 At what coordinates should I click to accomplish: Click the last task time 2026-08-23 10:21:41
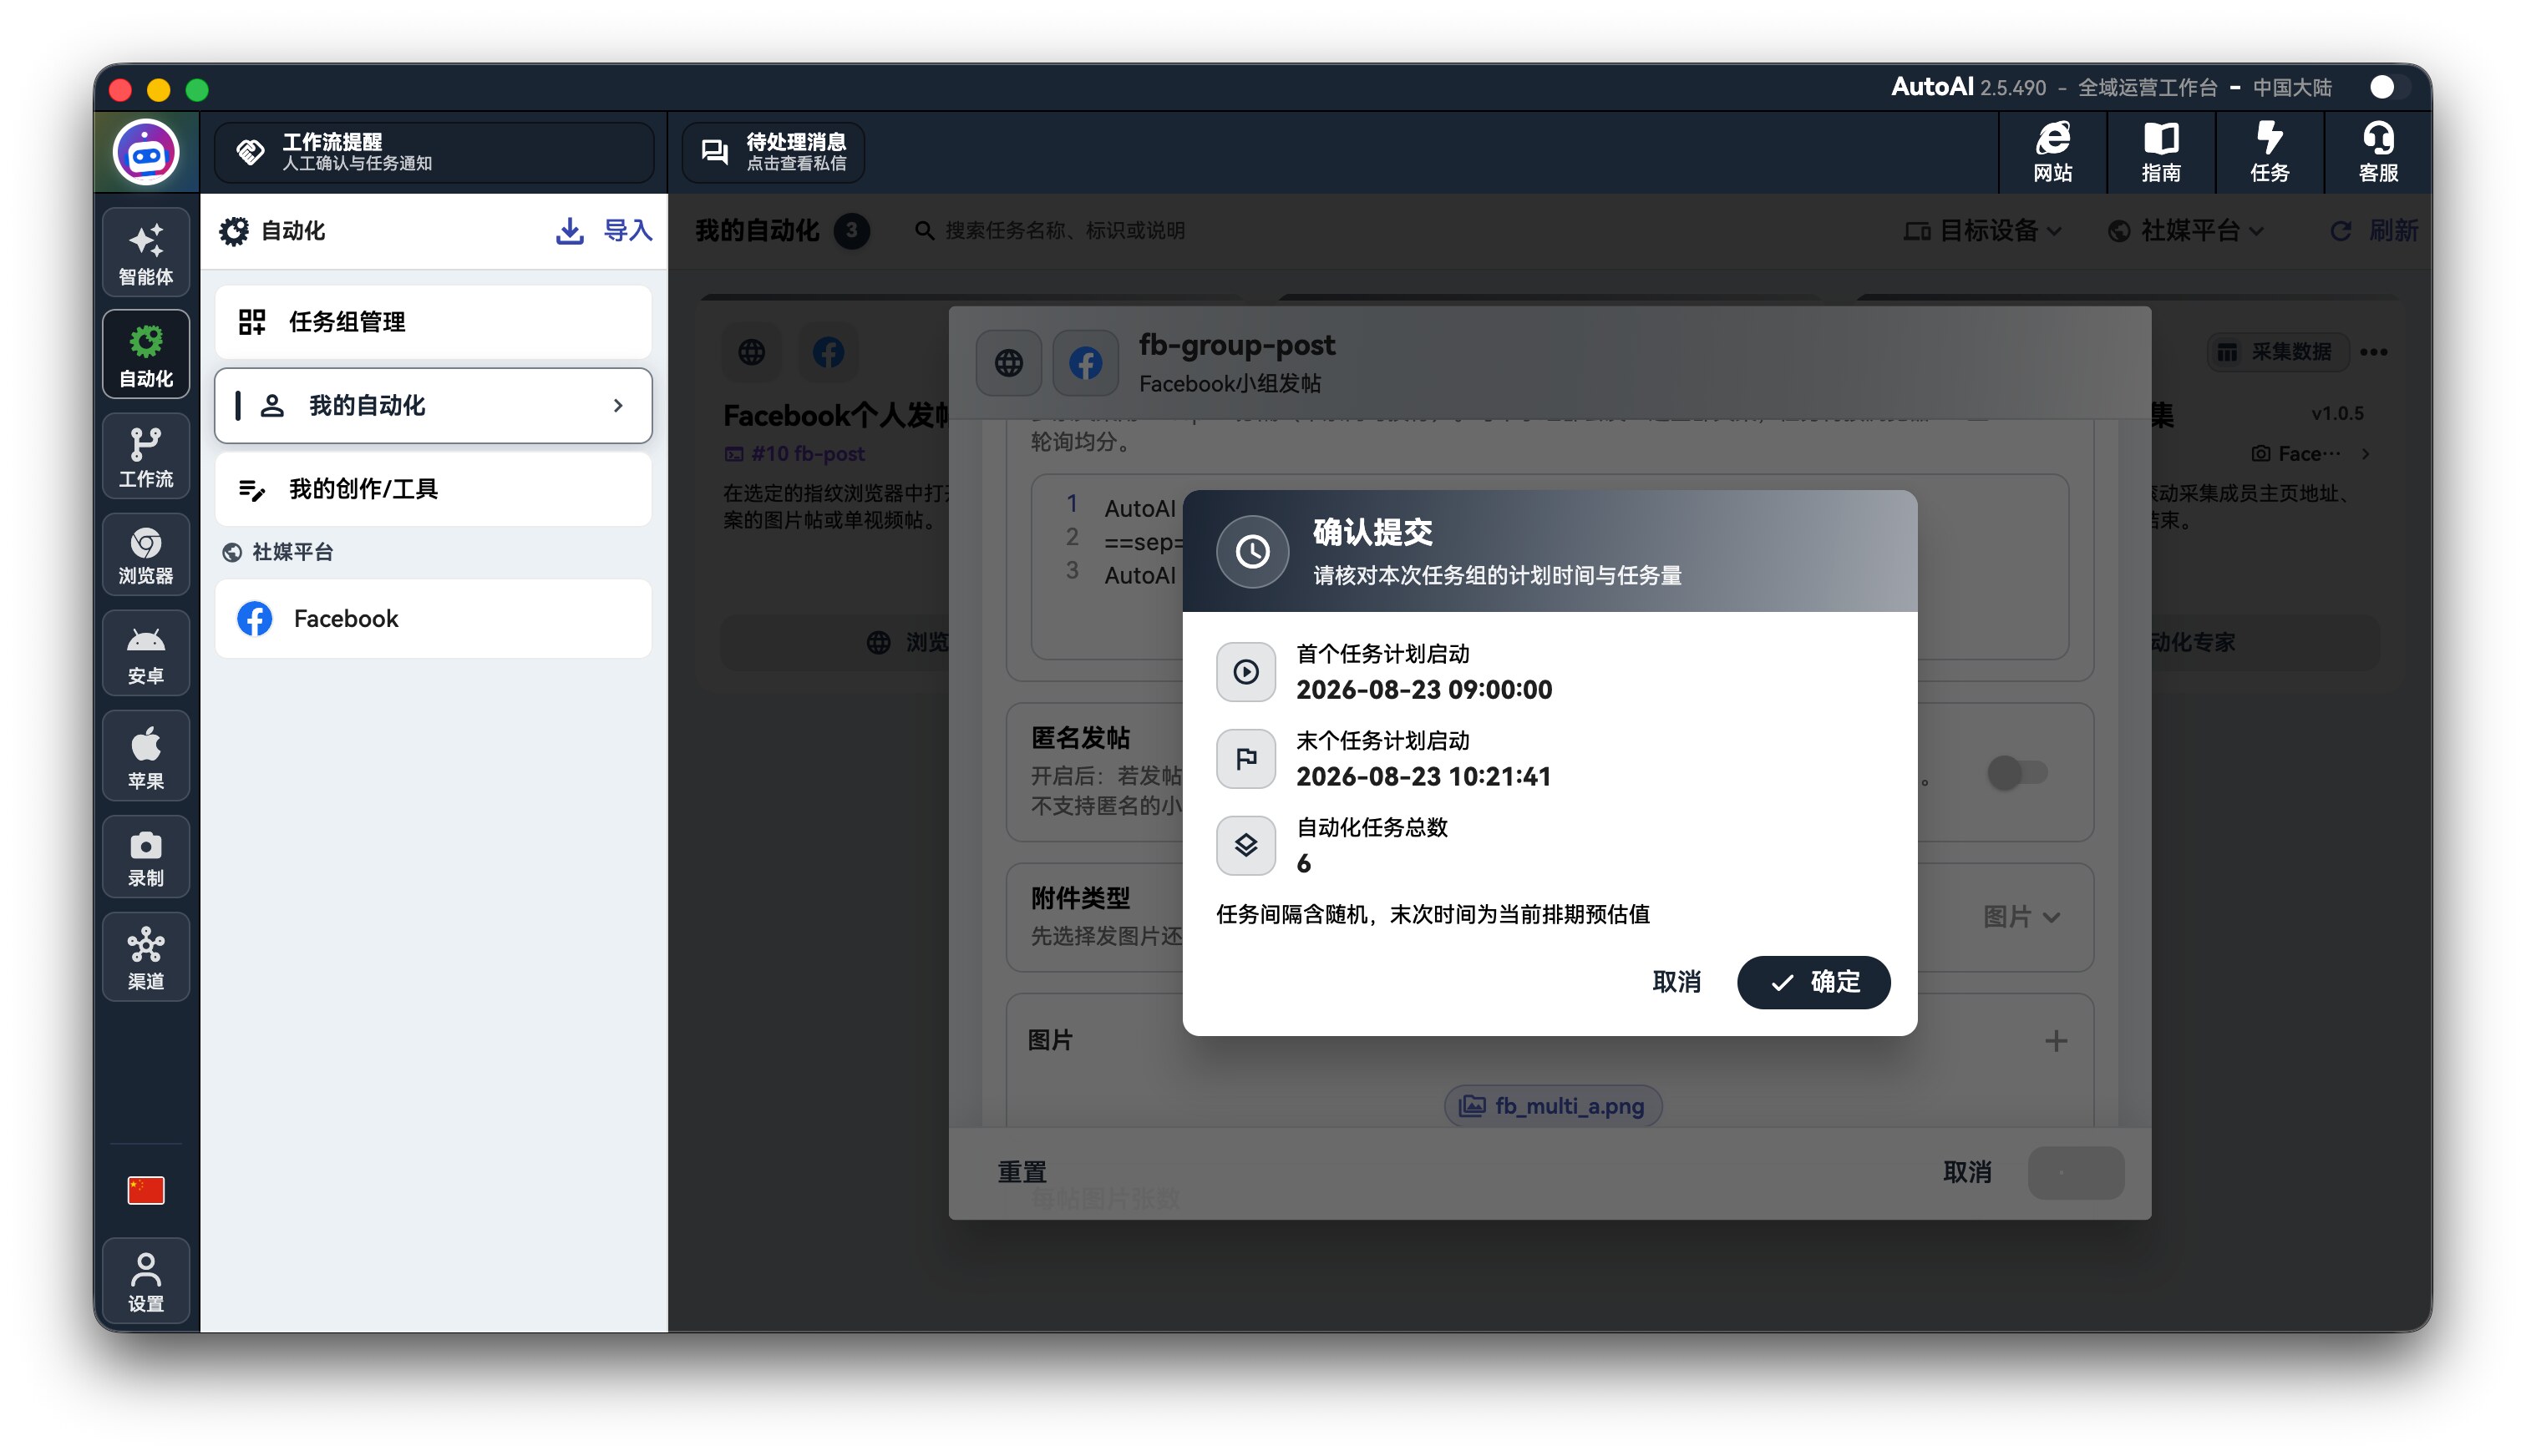(x=1423, y=777)
